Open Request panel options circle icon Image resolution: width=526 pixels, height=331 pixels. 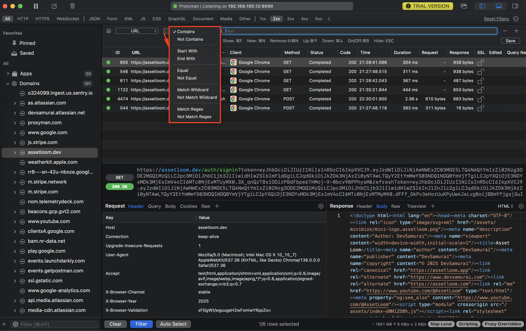(321, 206)
